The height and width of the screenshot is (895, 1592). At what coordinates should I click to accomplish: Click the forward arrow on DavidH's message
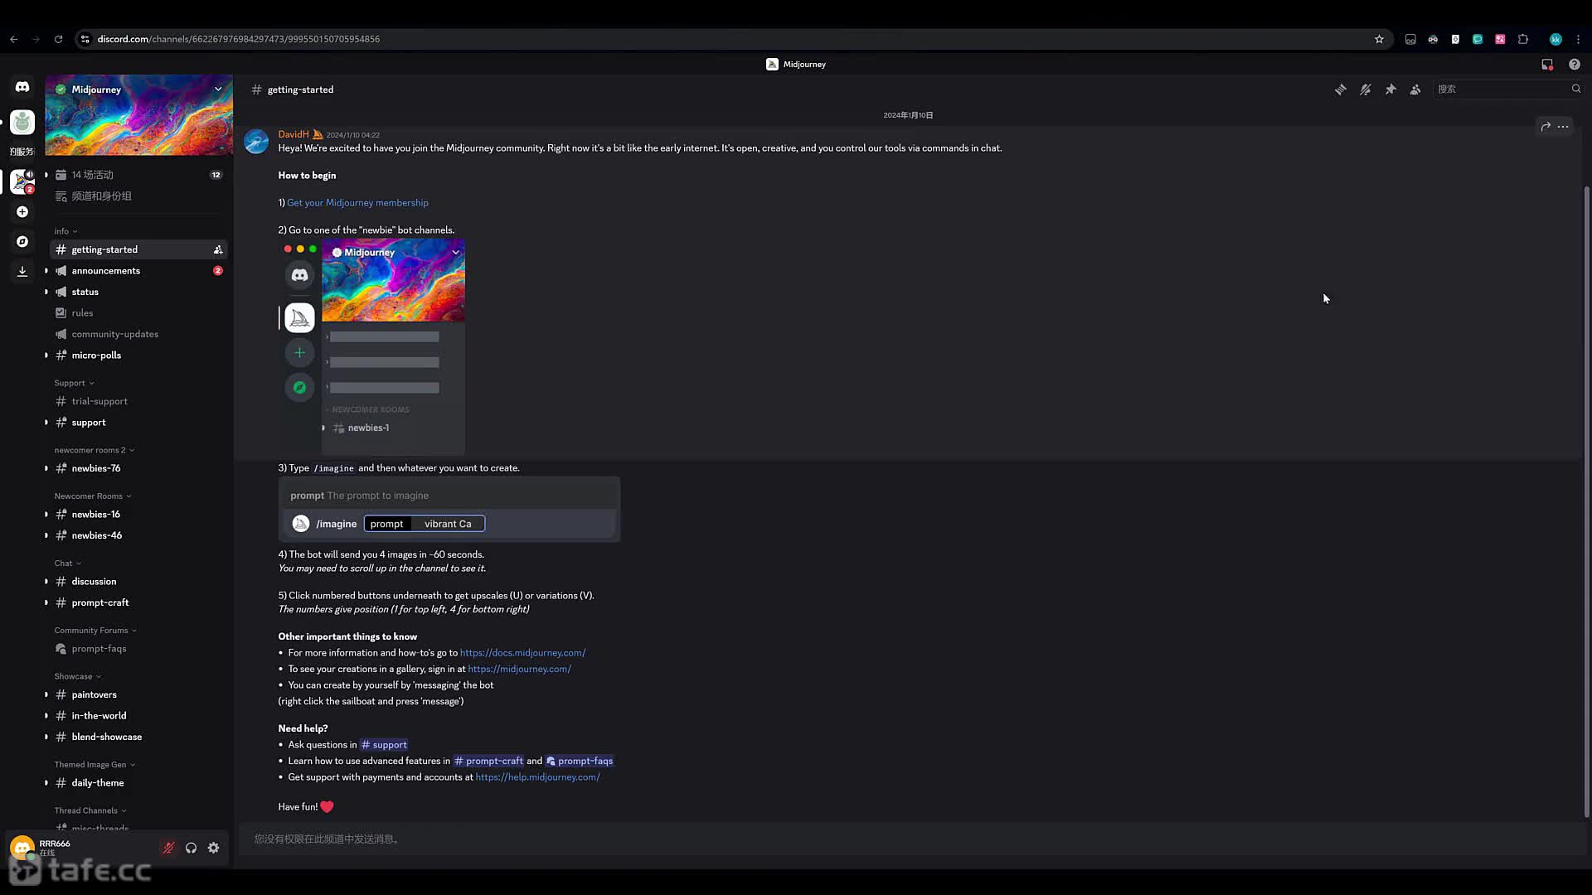(x=1546, y=127)
